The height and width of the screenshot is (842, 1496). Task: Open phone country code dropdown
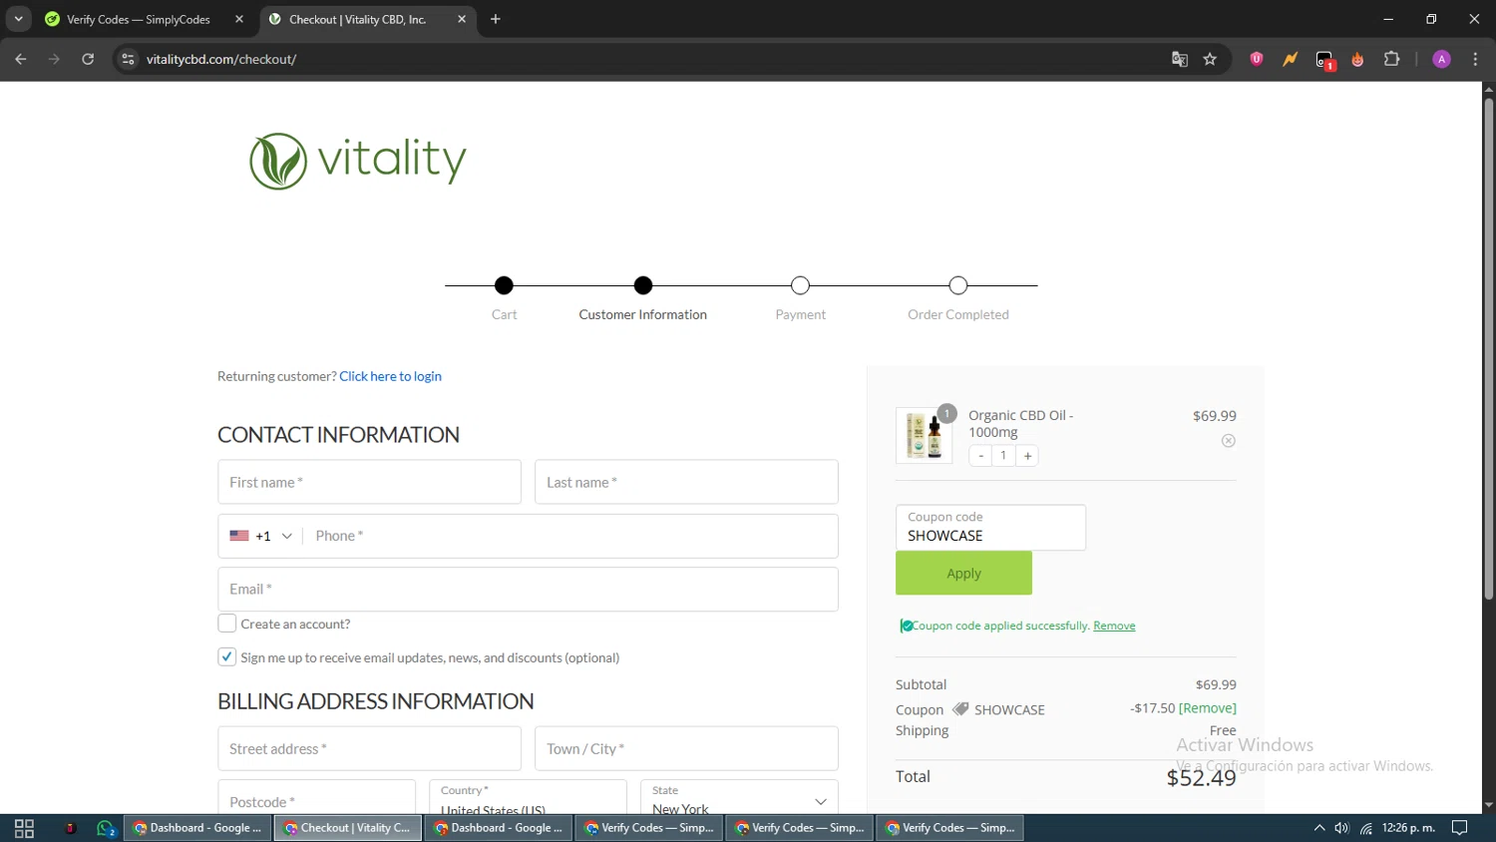(261, 536)
